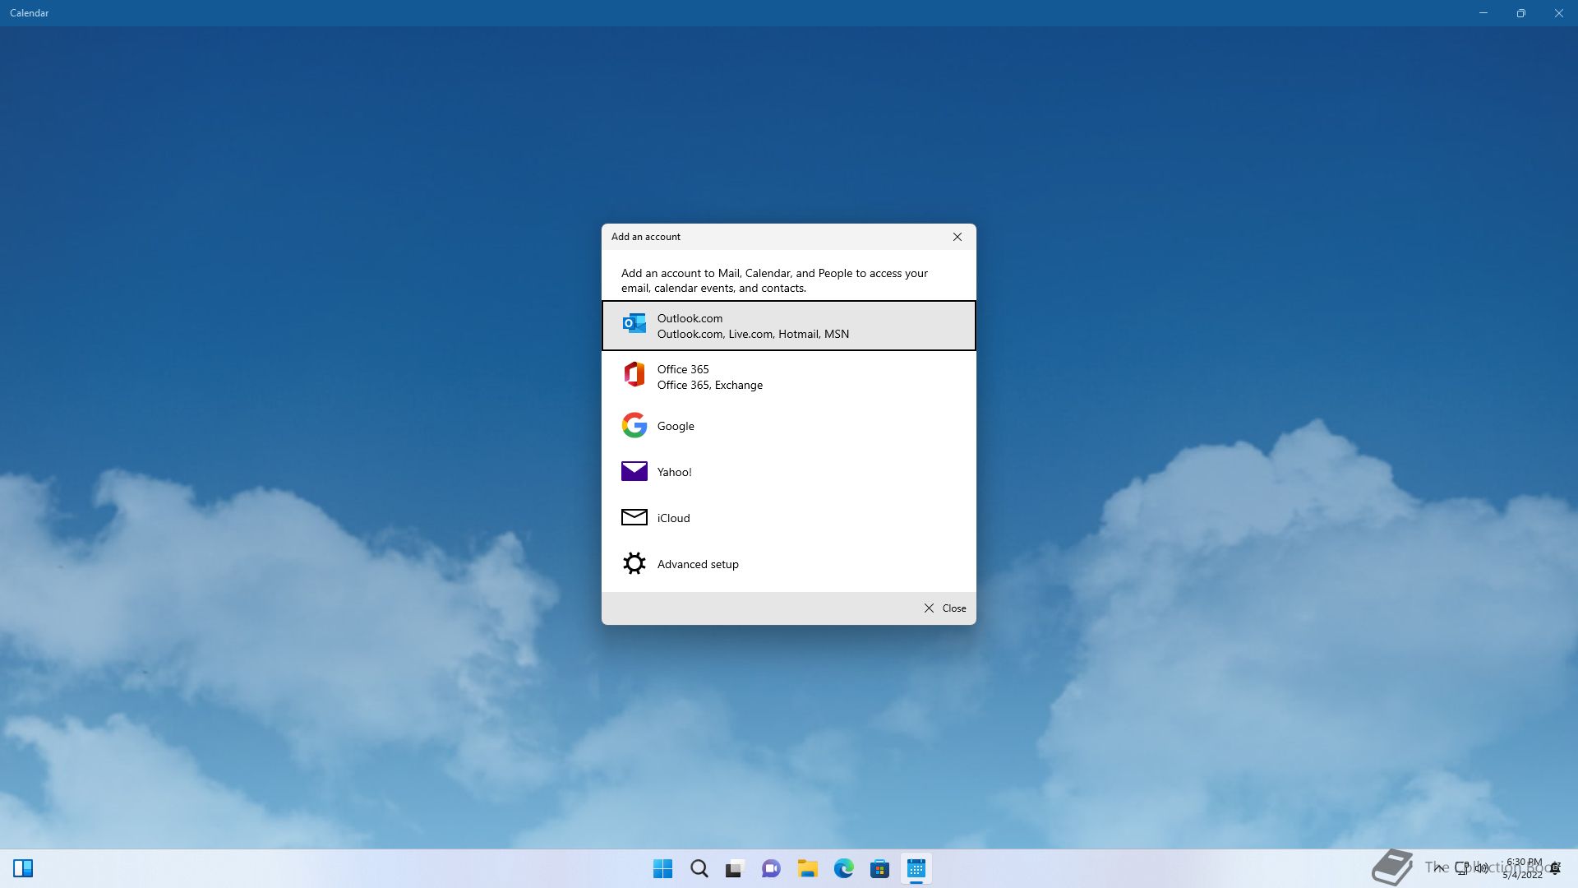Open File Explorer from taskbar
This screenshot has height=888, width=1578.
coord(807,868)
